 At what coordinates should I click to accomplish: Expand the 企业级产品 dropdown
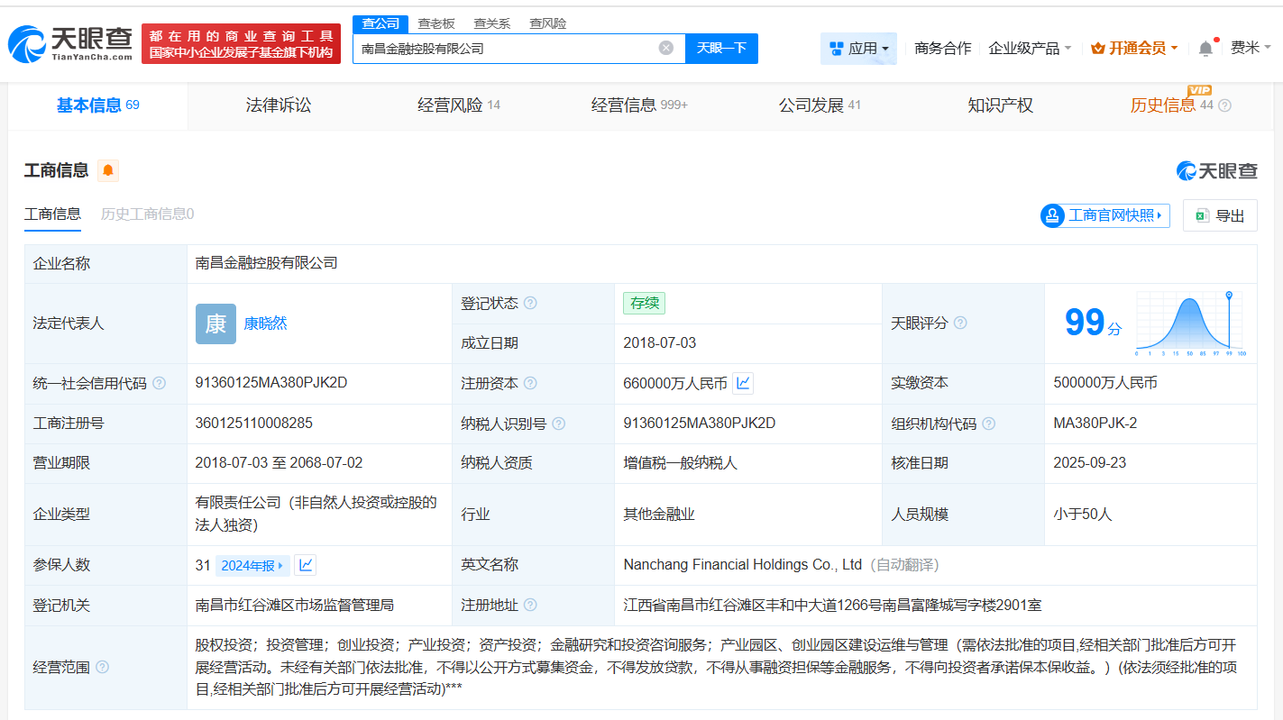coord(1030,48)
